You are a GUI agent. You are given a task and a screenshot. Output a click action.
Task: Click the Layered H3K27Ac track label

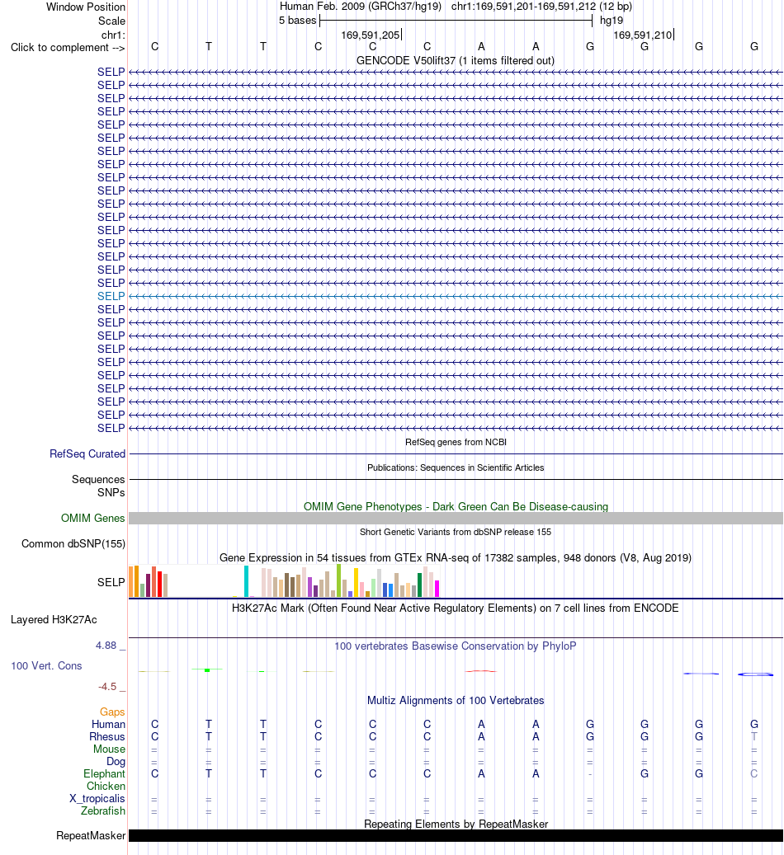tap(54, 619)
